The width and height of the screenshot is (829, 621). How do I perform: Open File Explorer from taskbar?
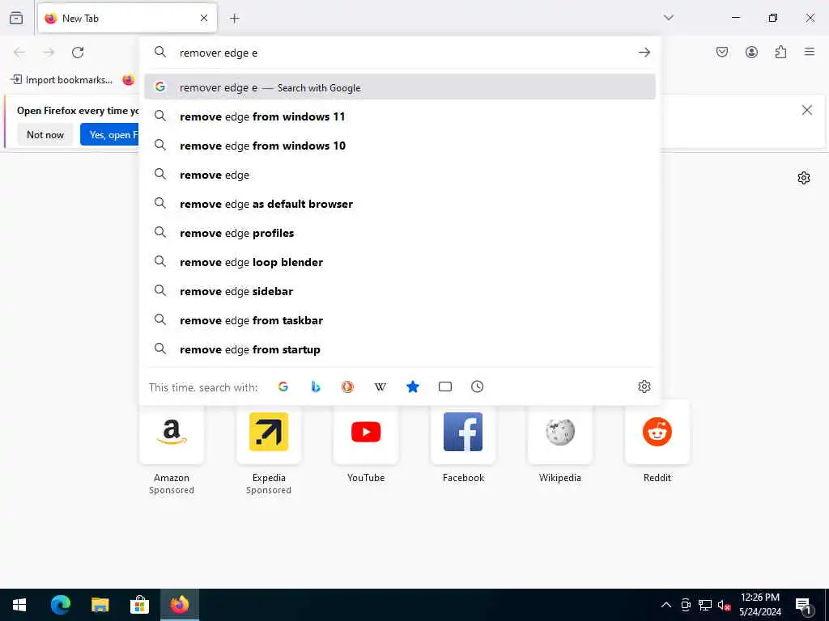100,605
